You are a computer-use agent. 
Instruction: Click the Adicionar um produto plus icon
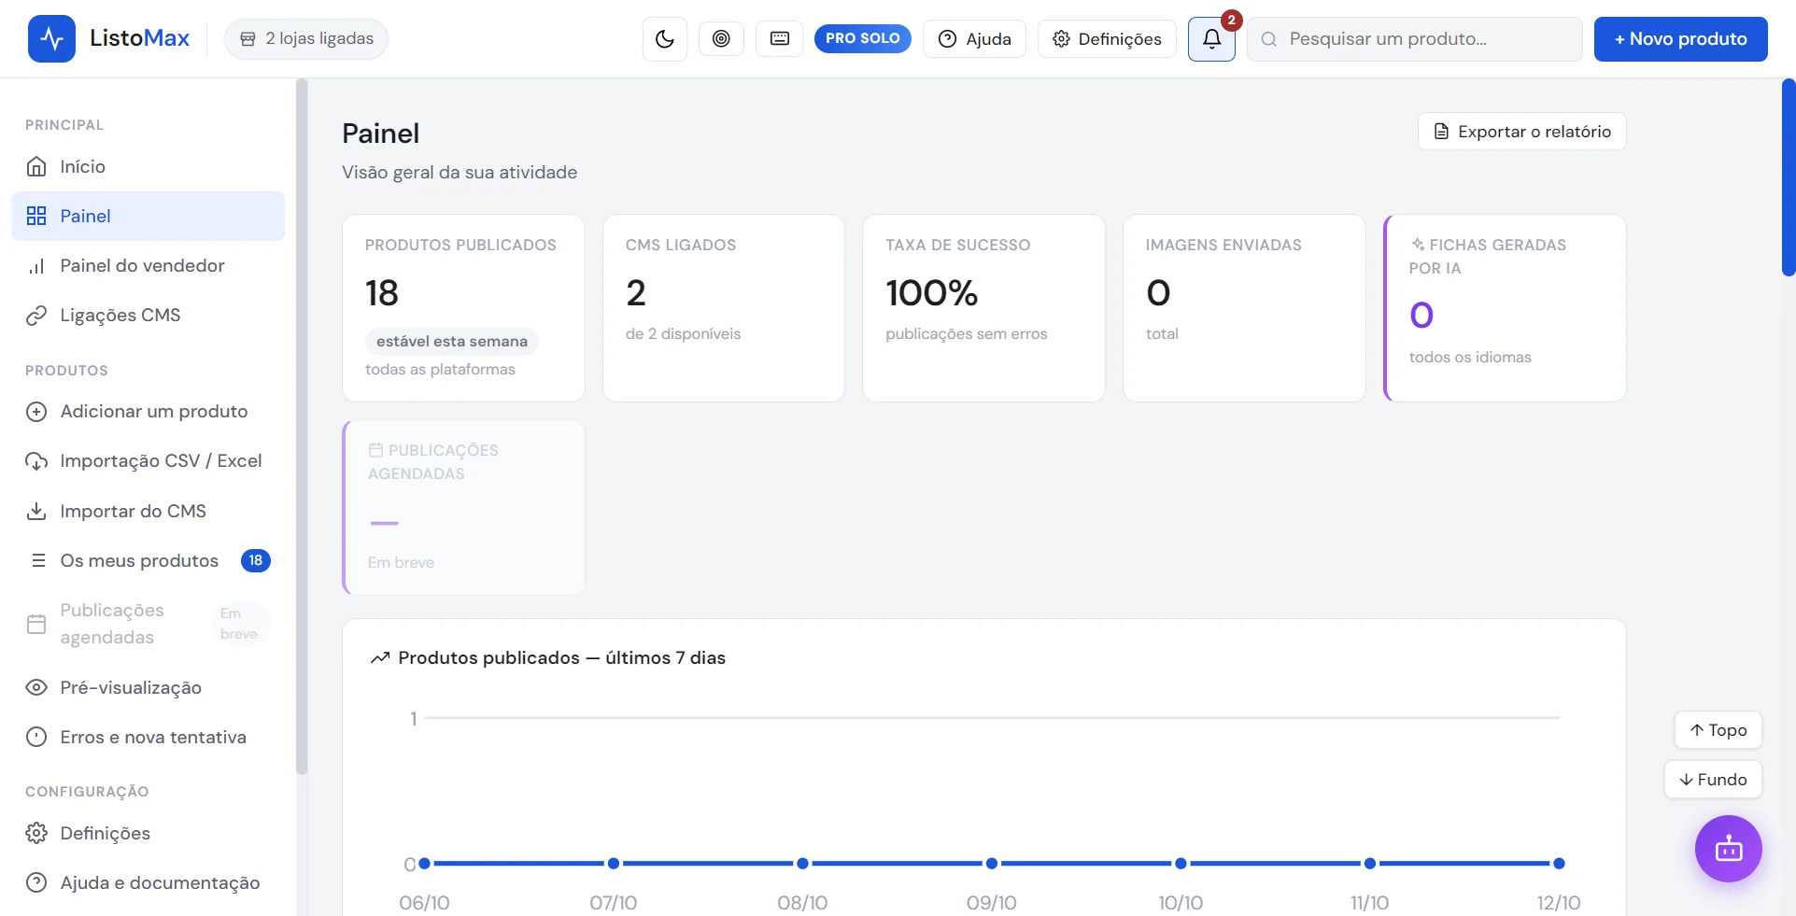(36, 412)
